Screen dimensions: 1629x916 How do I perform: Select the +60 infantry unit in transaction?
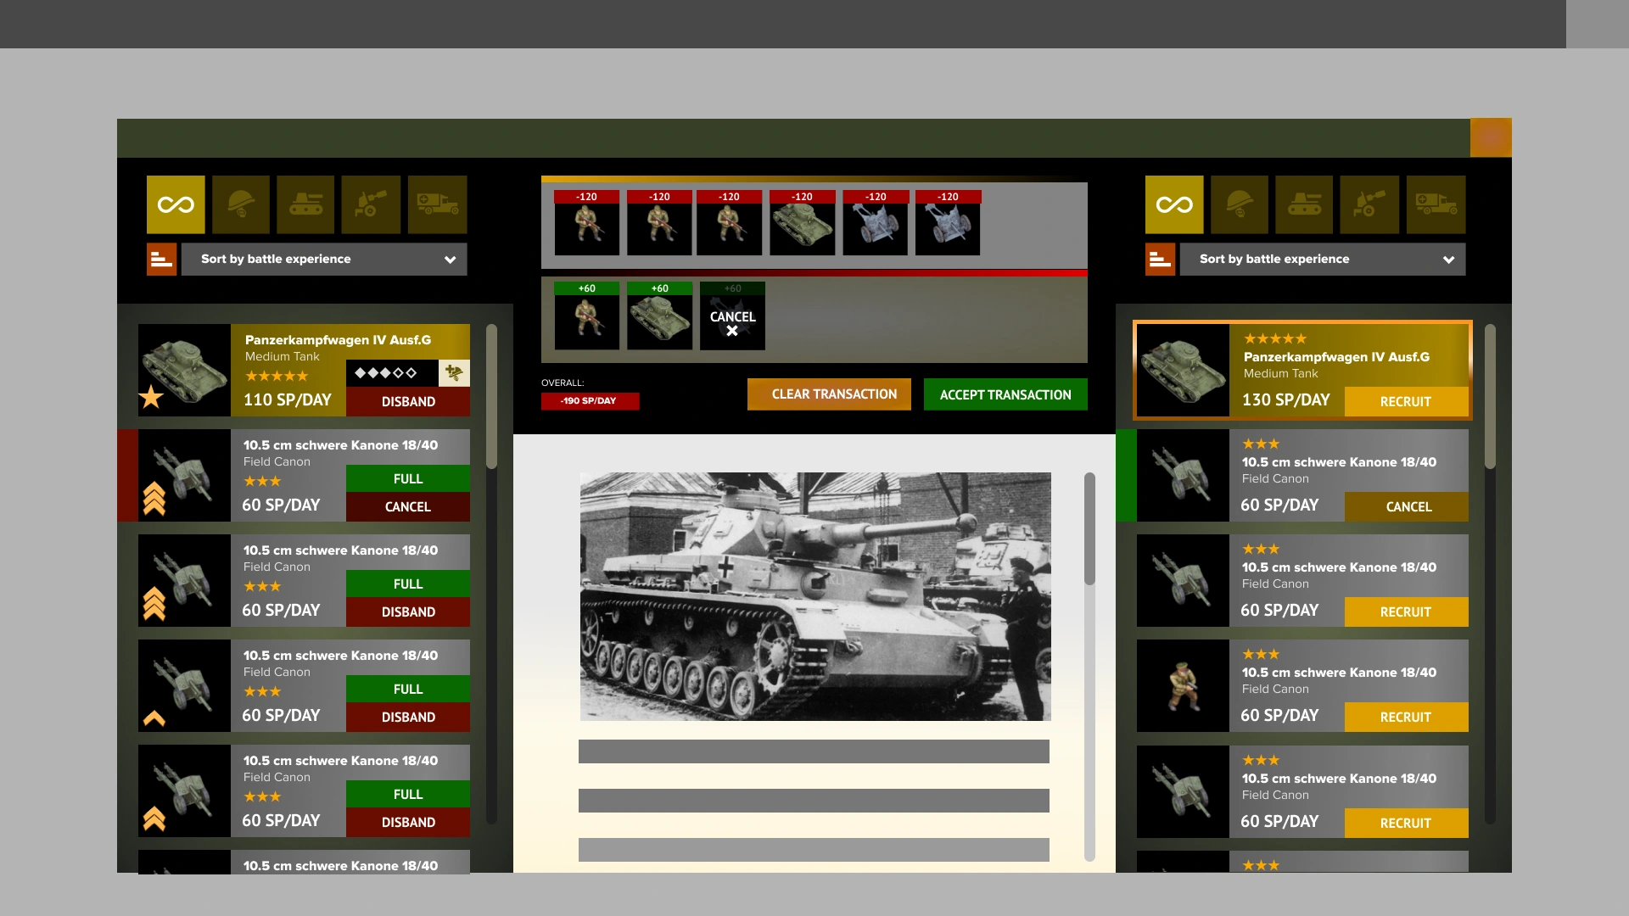[586, 316]
